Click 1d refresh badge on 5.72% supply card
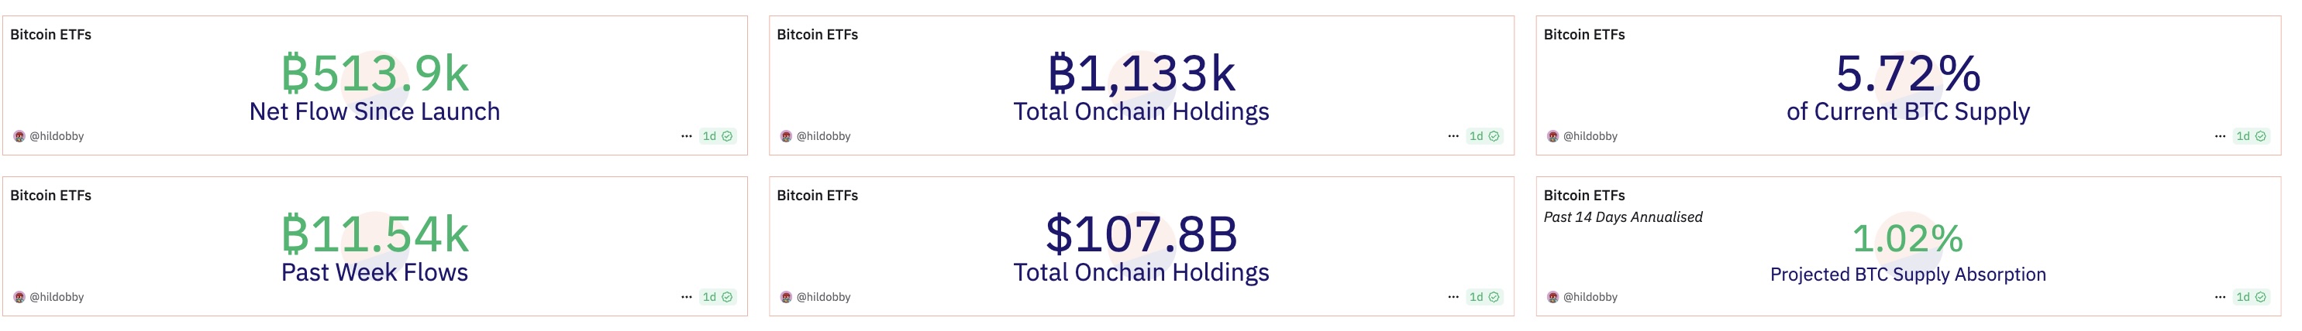 click(x=2251, y=137)
